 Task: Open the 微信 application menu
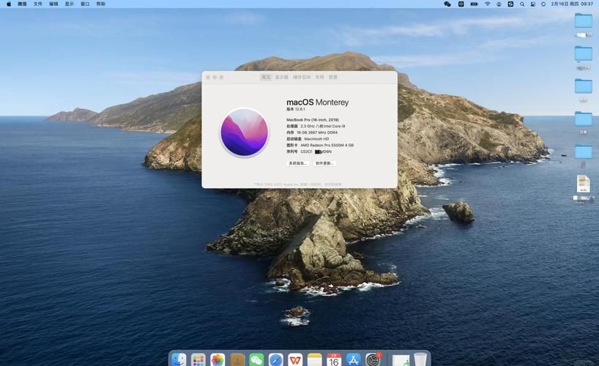pos(22,4)
